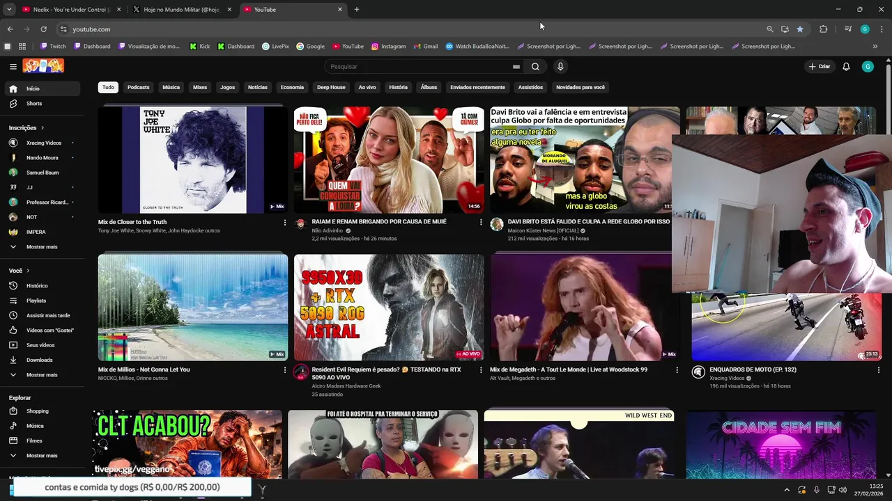Expand the Você section chevron

pyautogui.click(x=28, y=271)
